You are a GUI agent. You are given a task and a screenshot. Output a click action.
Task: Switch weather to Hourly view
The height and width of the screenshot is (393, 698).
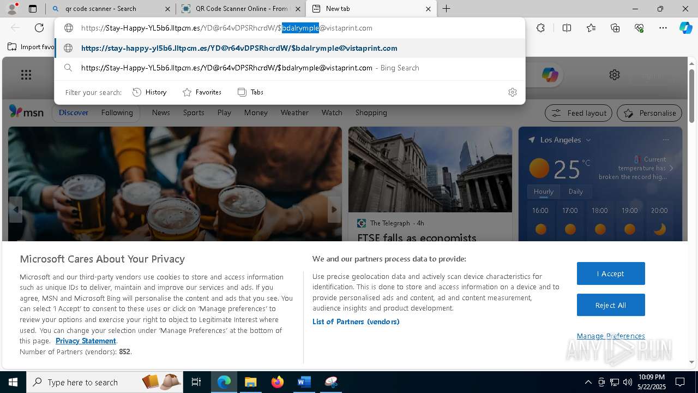[x=543, y=192]
